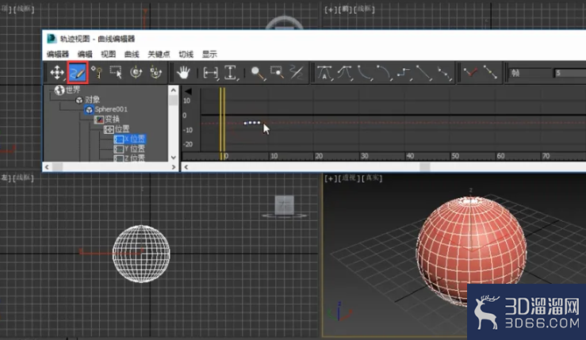Set tangents to Linear
This screenshot has width=586, height=340.
coord(424,72)
